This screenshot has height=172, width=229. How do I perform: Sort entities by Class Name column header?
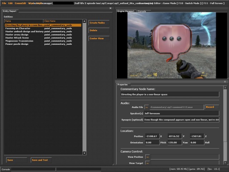click(63, 21)
